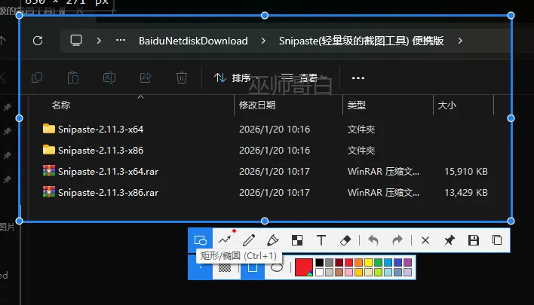534x305 pixels.
Task: Click the Explorer paste icon
Action: pos(73,78)
